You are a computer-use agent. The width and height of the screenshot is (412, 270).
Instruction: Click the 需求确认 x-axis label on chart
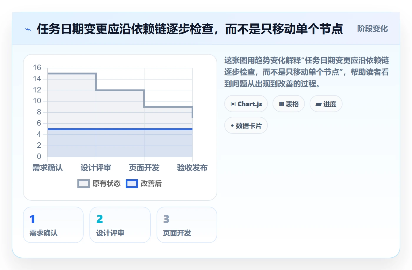tap(48, 168)
